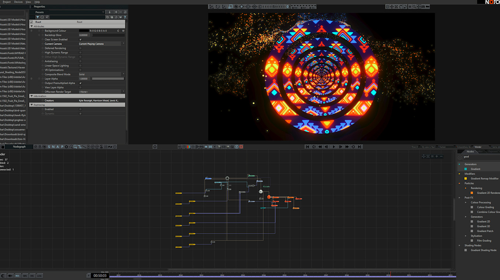
Task: Click the LOG button in bottom bar
Action: pyautogui.click(x=39, y=276)
